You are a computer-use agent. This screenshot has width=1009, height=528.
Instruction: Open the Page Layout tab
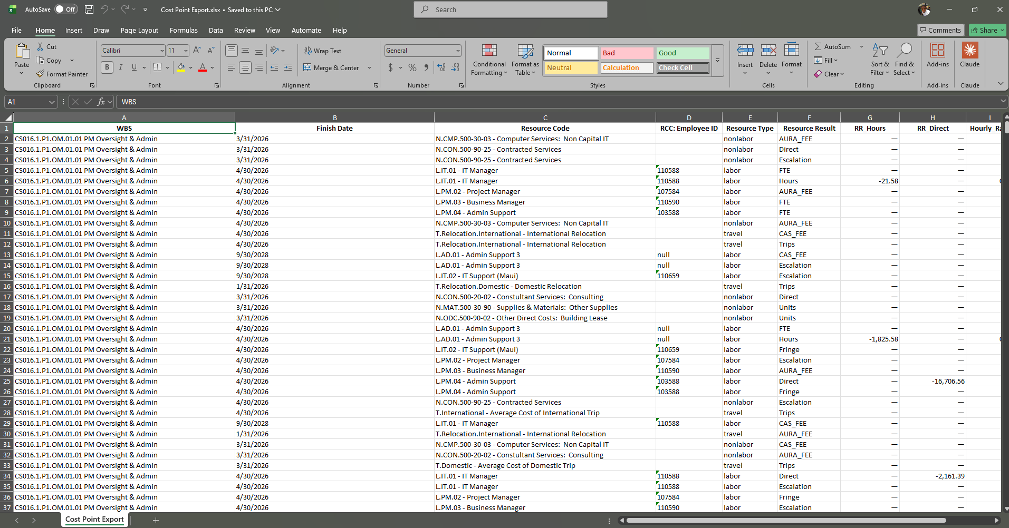point(139,31)
